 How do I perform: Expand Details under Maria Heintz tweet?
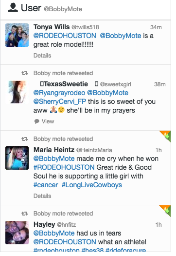[42, 196]
